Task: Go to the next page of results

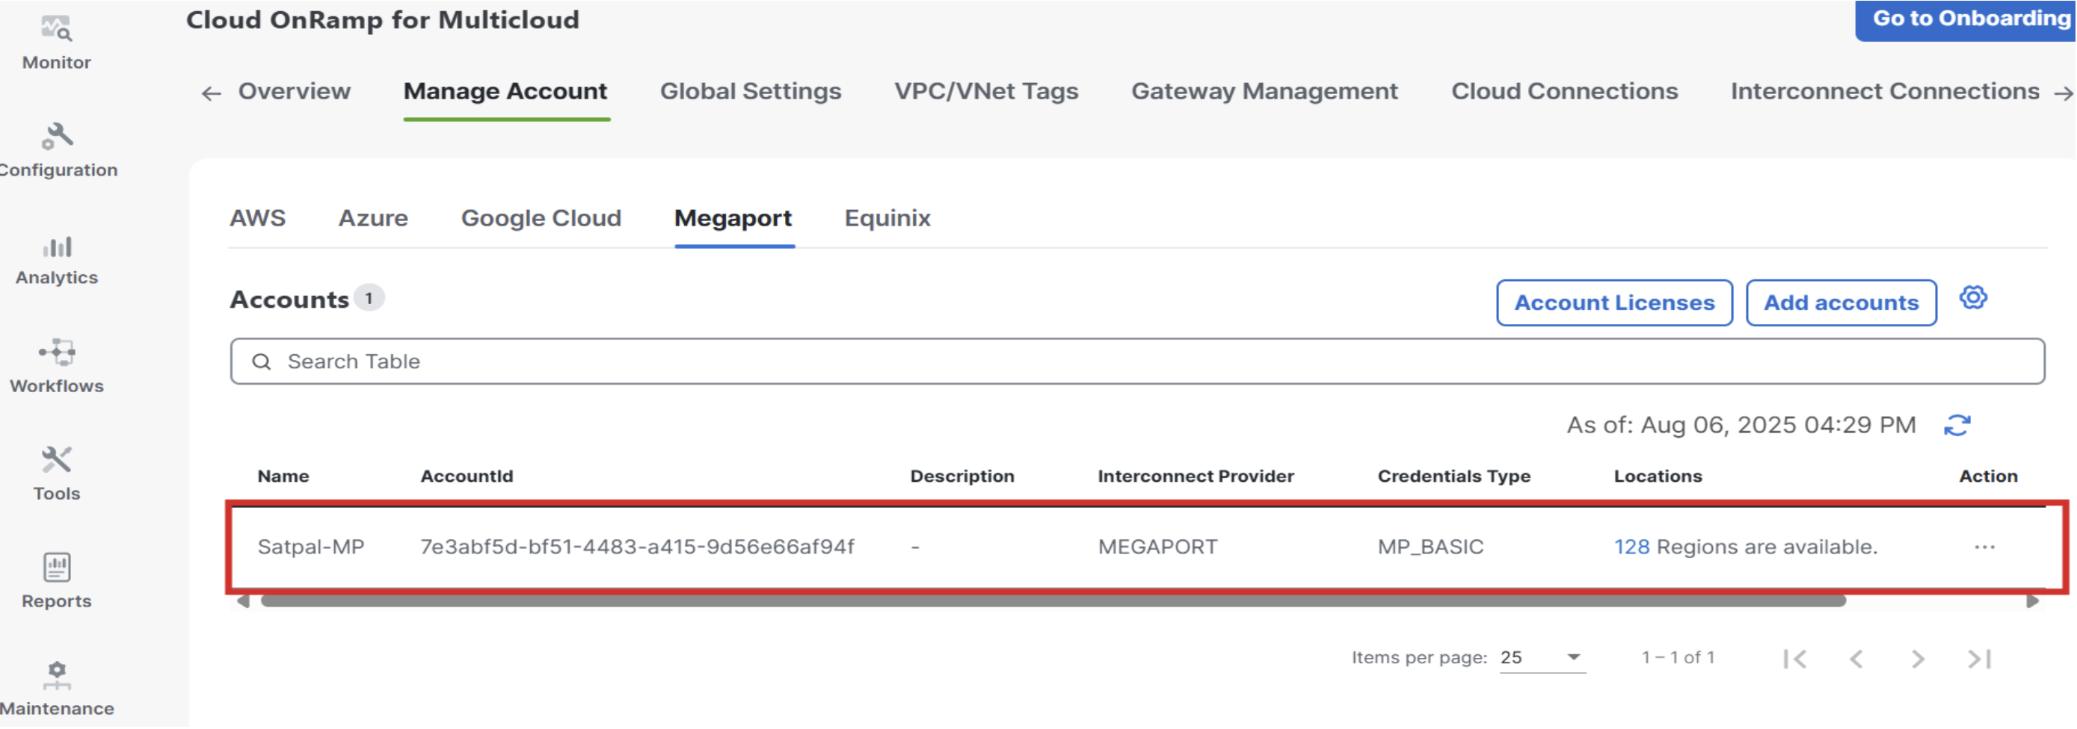Action: 1918,660
